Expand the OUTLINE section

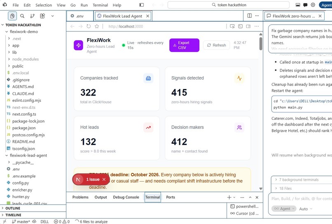pyautogui.click(x=33, y=208)
